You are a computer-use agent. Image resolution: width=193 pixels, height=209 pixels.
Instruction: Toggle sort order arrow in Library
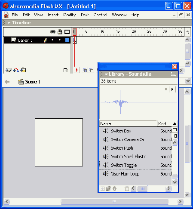pos(175,123)
